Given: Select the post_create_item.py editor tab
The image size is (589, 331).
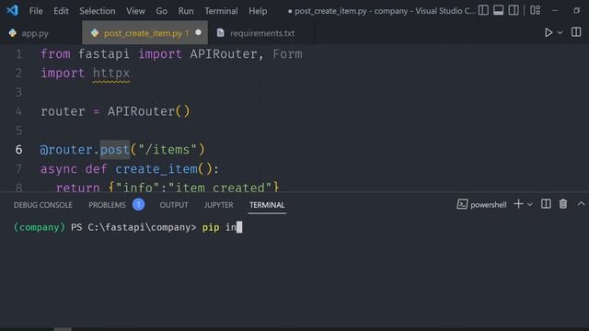Looking at the screenshot, I should [144, 33].
